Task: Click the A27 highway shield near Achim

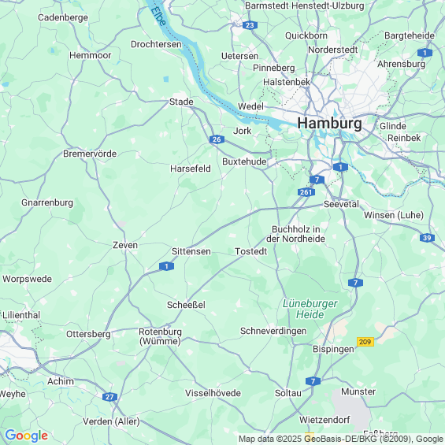Action: pos(109,397)
